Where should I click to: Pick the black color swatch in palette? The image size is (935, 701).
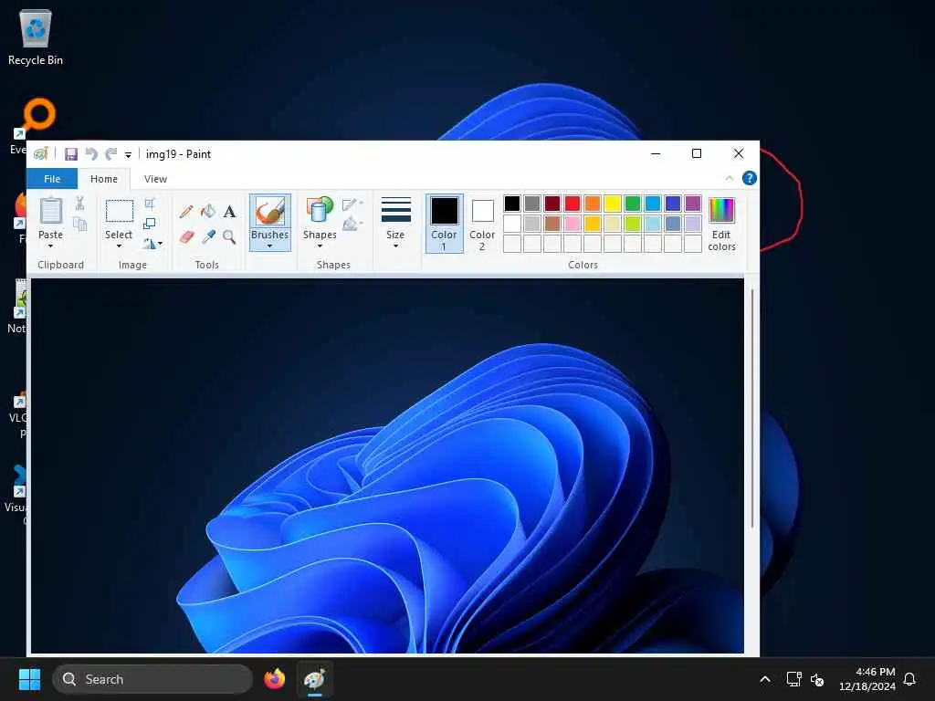pyautogui.click(x=512, y=204)
